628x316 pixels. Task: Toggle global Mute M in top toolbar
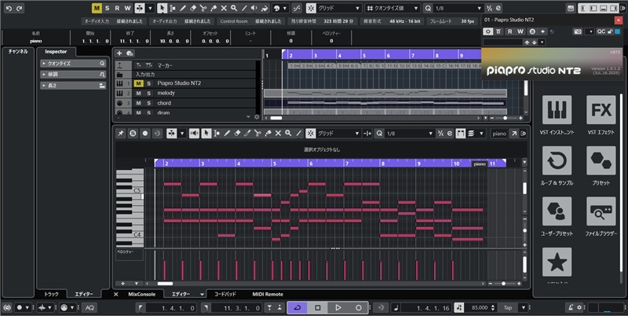tap(97, 8)
